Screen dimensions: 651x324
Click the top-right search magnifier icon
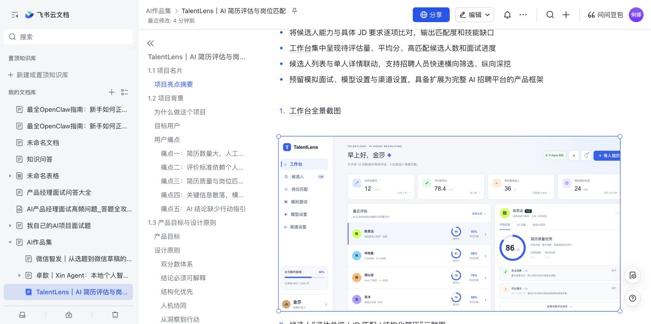(x=550, y=15)
